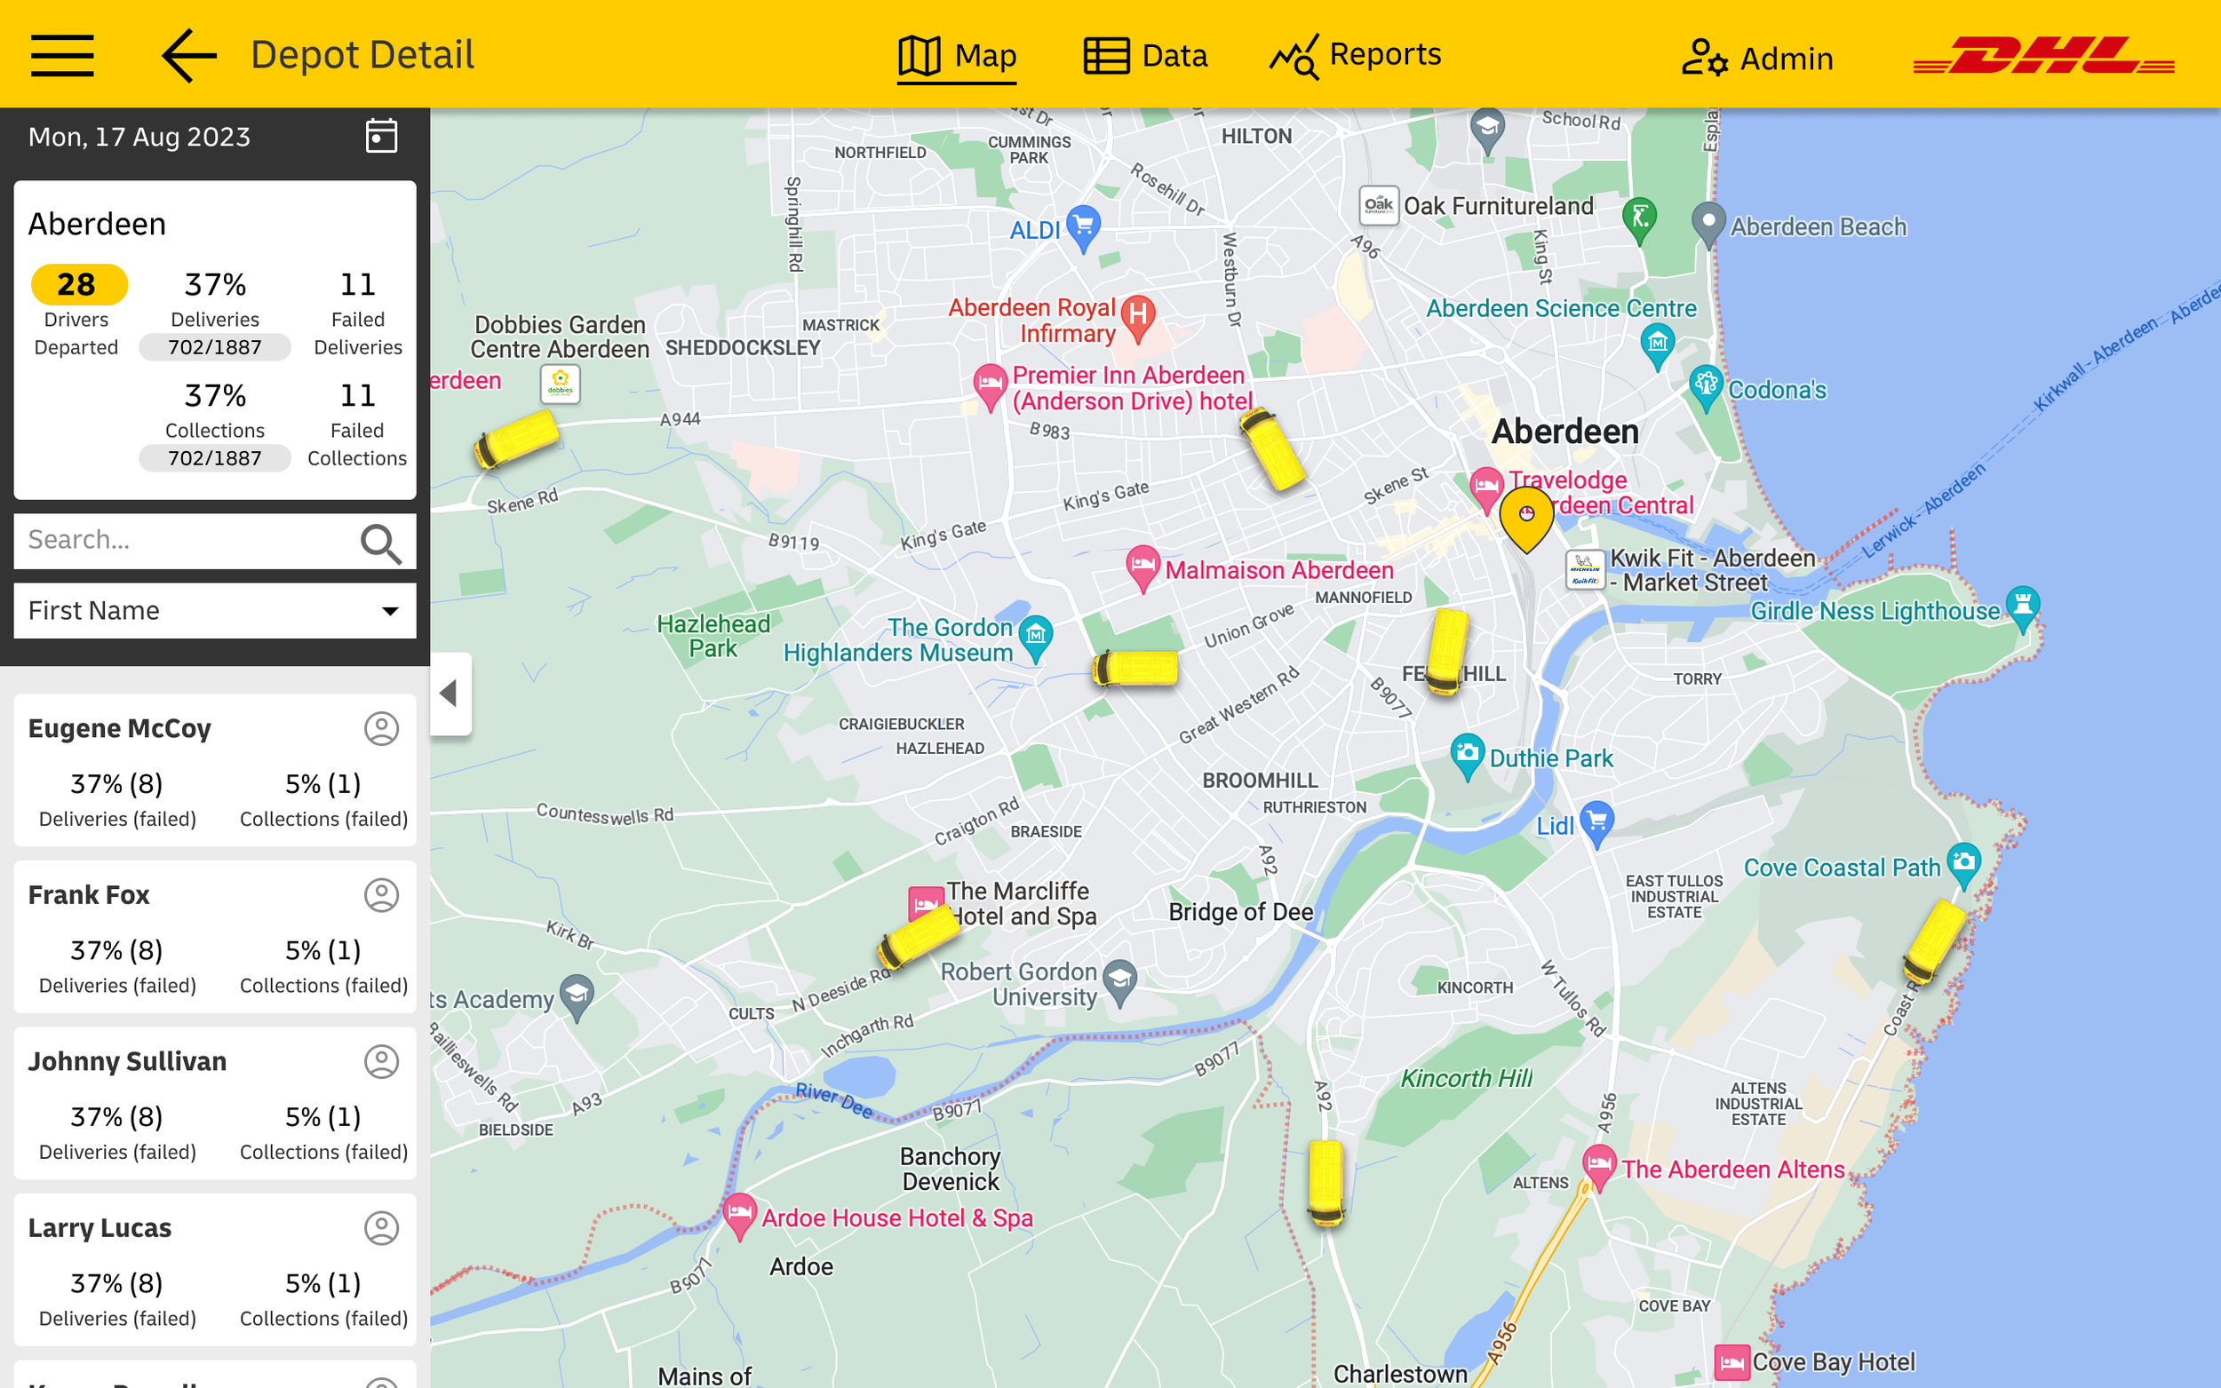
Task: Open the calendar date picker
Action: point(381,136)
